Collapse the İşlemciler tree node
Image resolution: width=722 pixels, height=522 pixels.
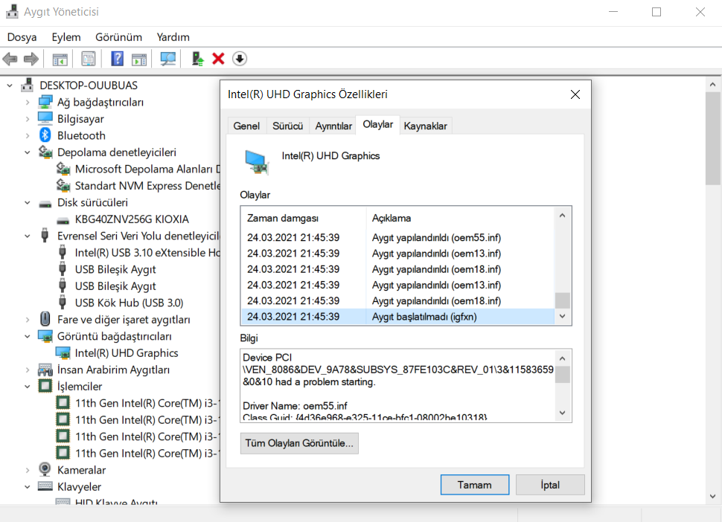click(x=27, y=386)
